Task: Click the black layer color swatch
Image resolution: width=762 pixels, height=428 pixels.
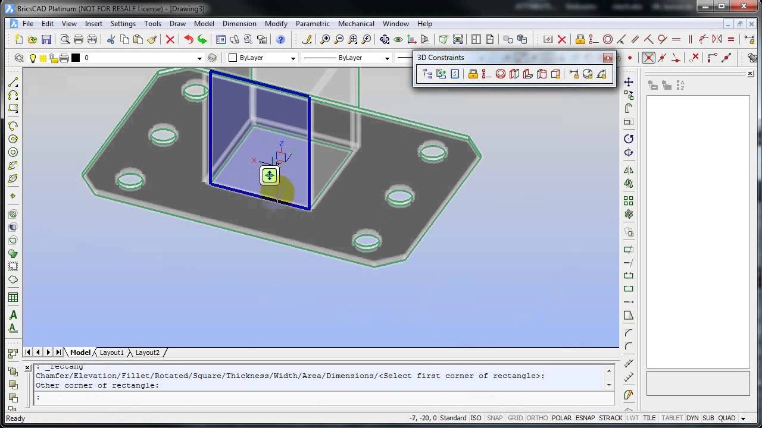Action: (x=76, y=58)
